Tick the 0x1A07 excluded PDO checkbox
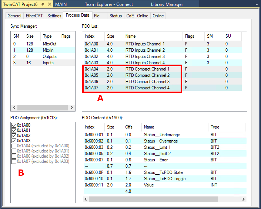 click(x=14, y=161)
